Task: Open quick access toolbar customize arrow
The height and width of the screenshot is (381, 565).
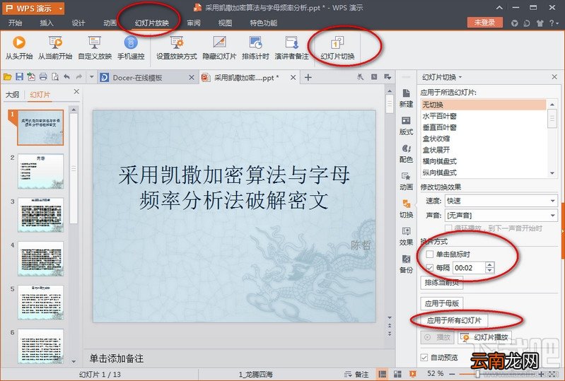Action: [x=91, y=77]
